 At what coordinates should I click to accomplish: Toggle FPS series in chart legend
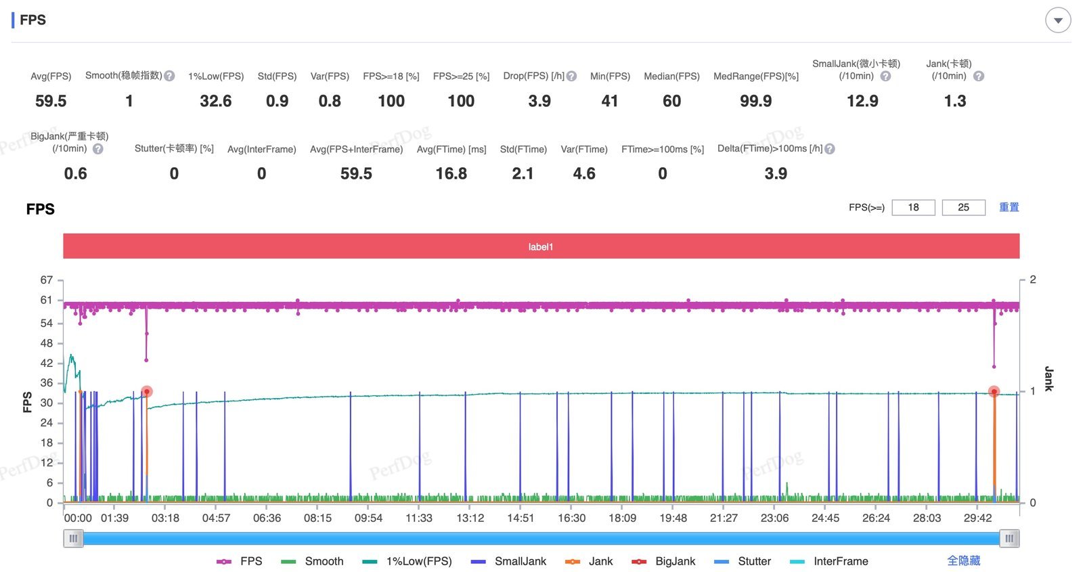click(x=240, y=561)
